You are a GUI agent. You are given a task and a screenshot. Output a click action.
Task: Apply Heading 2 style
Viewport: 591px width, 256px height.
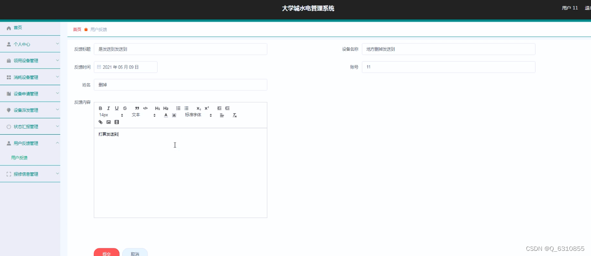(166, 108)
